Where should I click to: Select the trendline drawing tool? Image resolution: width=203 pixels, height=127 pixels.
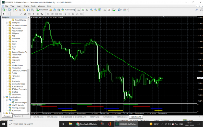21,14
